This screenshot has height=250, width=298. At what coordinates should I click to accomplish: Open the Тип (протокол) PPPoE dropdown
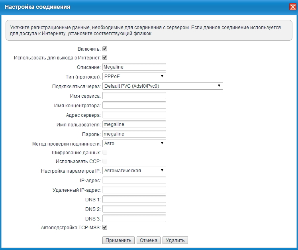click(134, 76)
